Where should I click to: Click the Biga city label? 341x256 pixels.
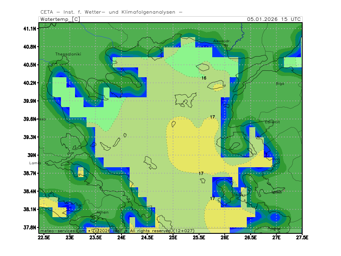[x=280, y=84]
